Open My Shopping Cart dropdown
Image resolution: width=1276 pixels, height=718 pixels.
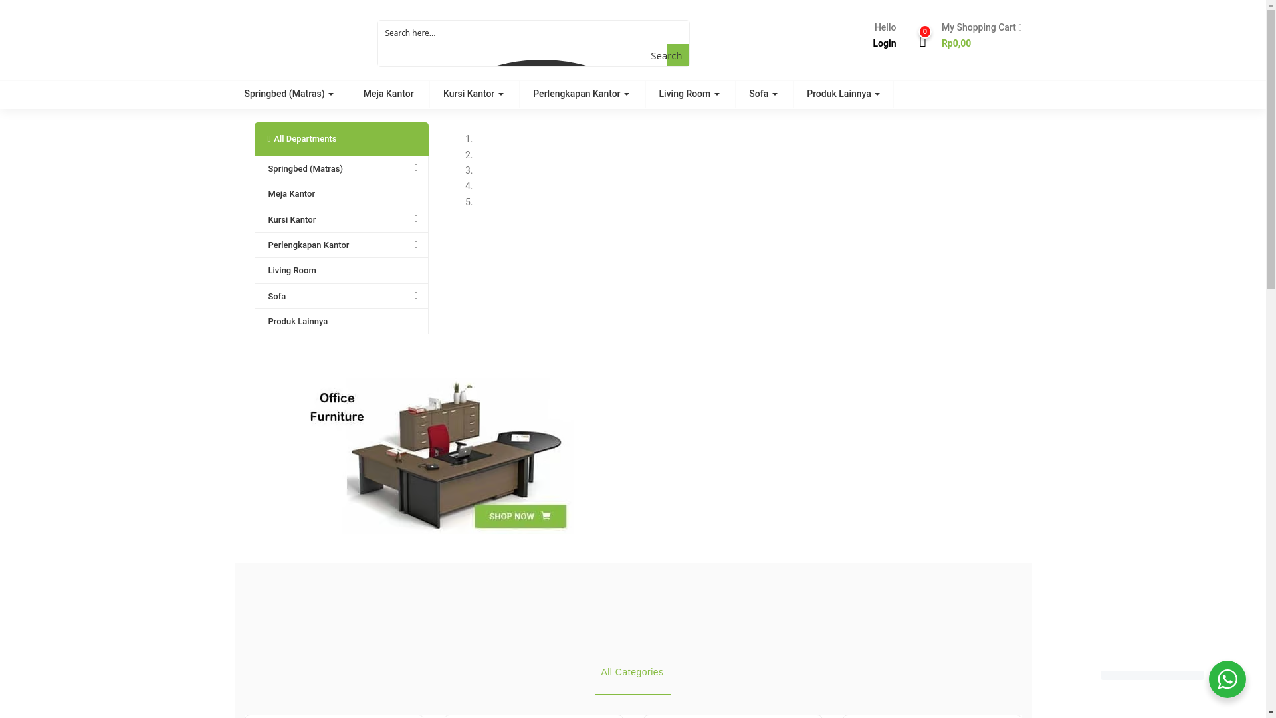point(981,27)
